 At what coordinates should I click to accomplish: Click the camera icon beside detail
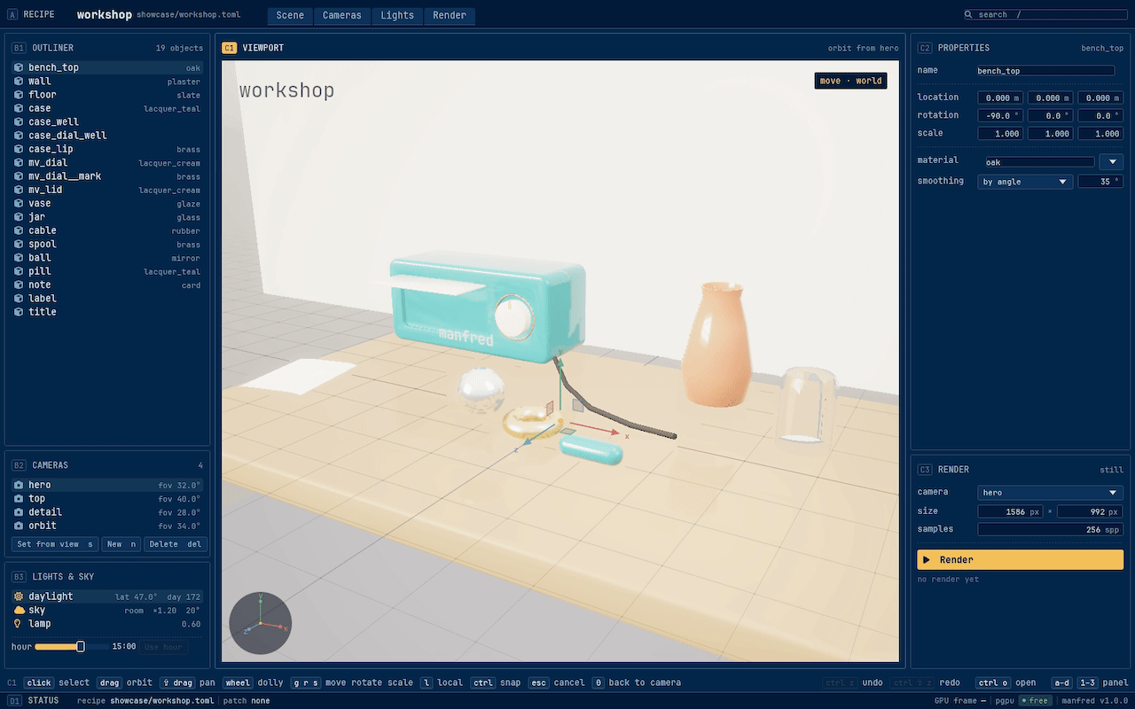point(19,512)
